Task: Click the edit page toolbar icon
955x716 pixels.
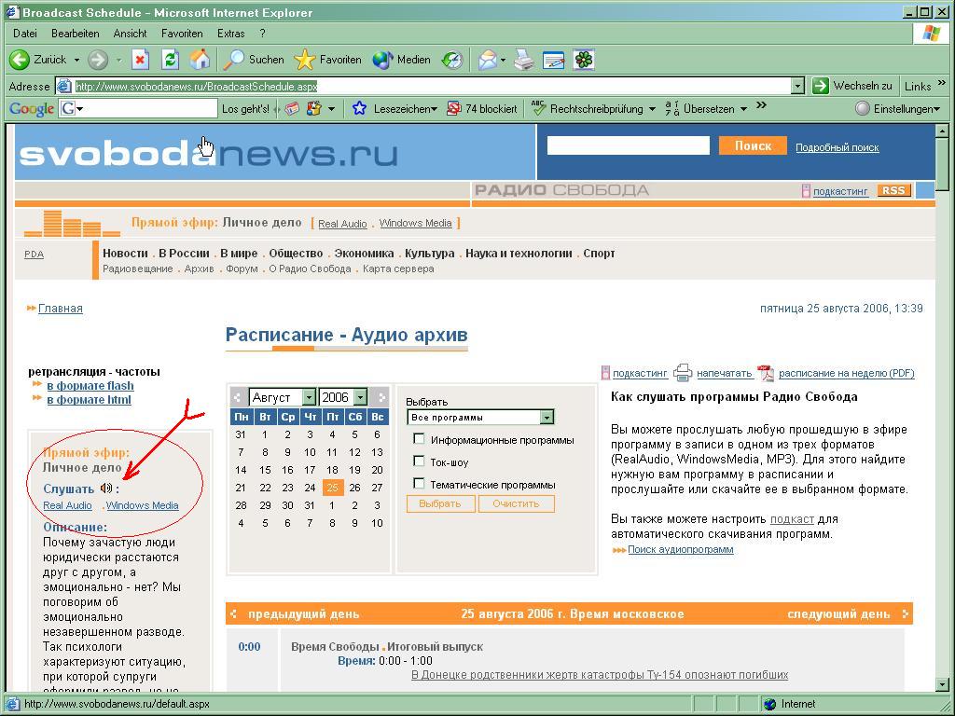Action: coord(554,60)
